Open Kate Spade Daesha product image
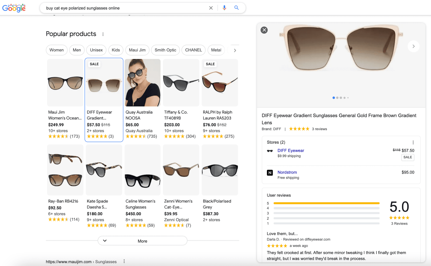Screen dimensions: 431x266 (104, 170)
